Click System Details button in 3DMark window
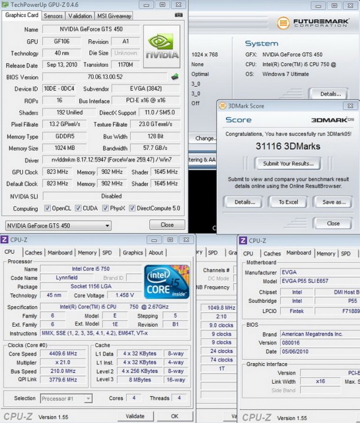 tap(330, 94)
